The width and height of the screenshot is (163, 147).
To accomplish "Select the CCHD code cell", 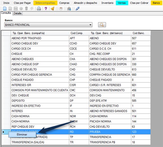I will (79, 43).
